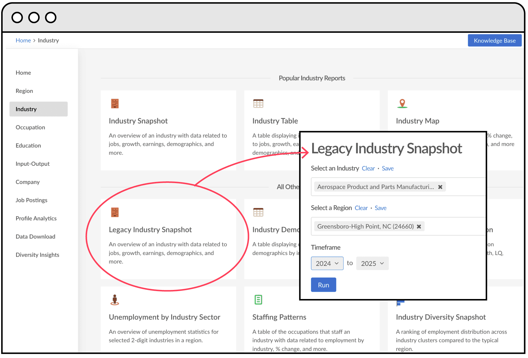Screen dimensions: 528x358
Task: Open the Knowledge Base
Action: 495,40
